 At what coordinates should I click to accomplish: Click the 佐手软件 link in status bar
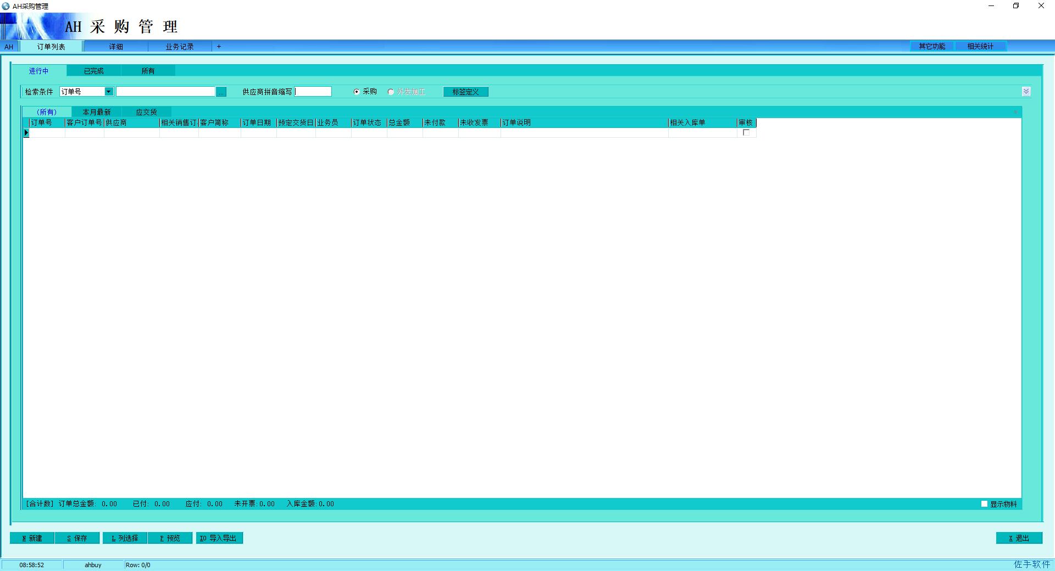click(1032, 564)
